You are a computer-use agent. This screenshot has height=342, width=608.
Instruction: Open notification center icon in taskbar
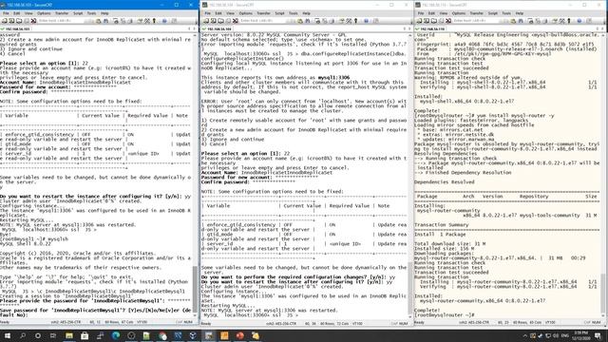pyautogui.click(x=598, y=335)
